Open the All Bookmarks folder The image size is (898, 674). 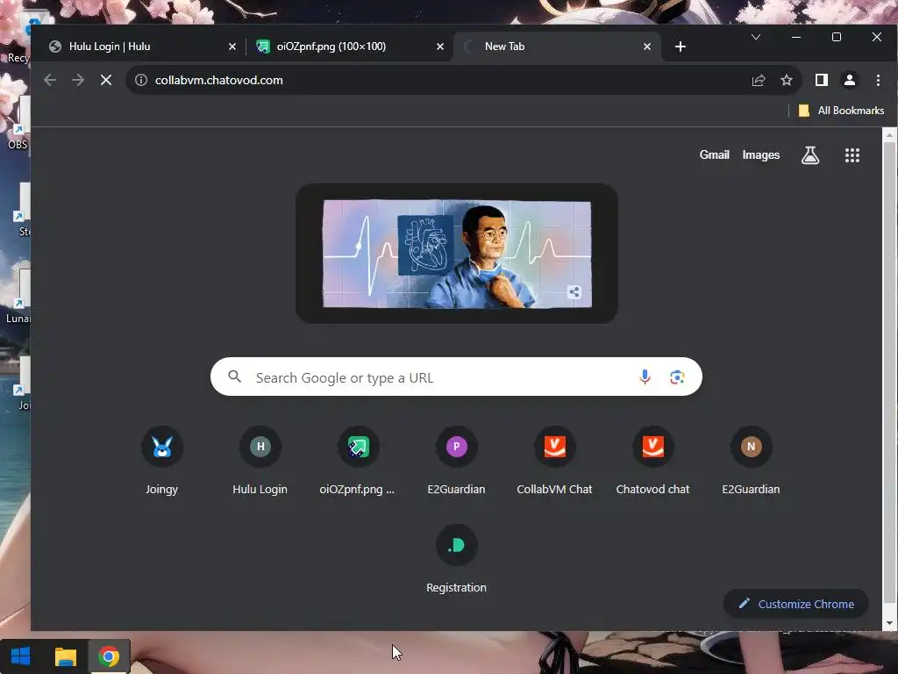[x=841, y=111]
